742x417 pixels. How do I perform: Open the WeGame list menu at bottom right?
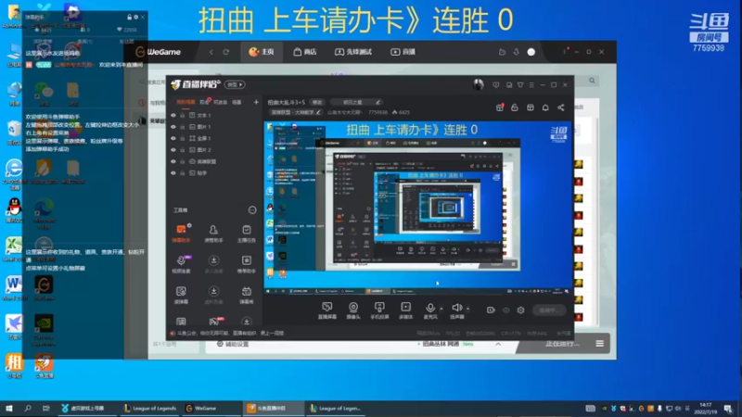click(x=599, y=344)
